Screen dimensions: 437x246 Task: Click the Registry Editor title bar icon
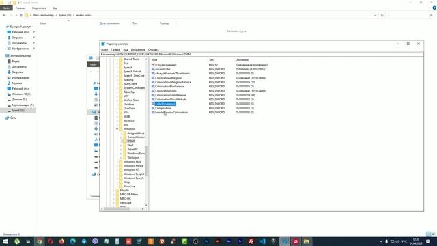click(x=103, y=44)
